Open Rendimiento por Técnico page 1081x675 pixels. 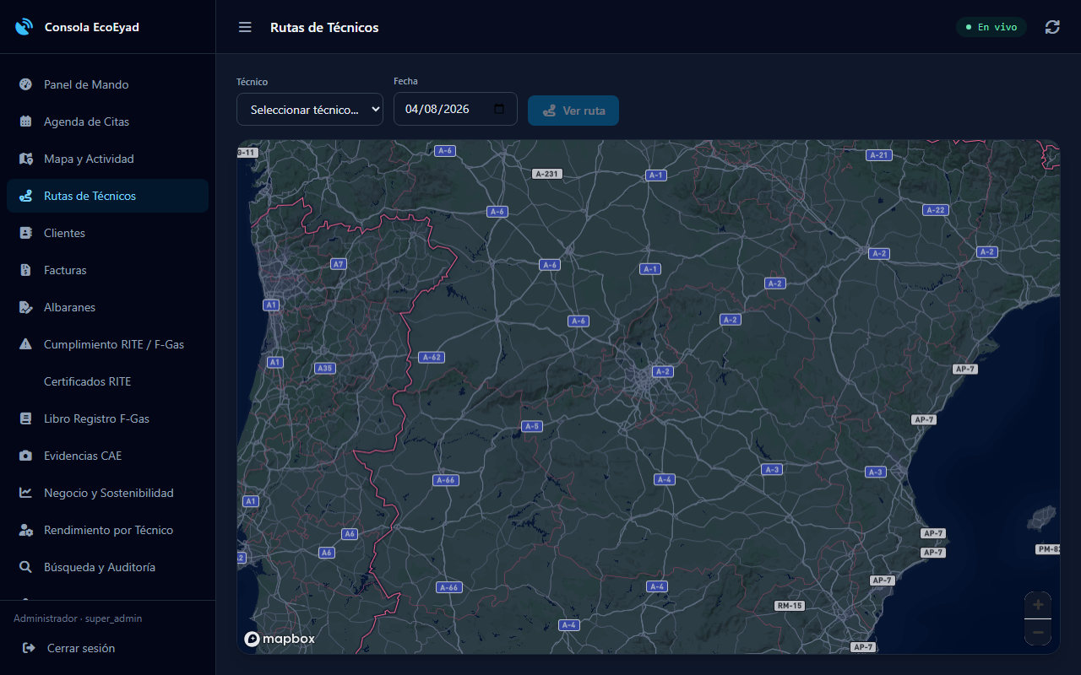[107, 530]
